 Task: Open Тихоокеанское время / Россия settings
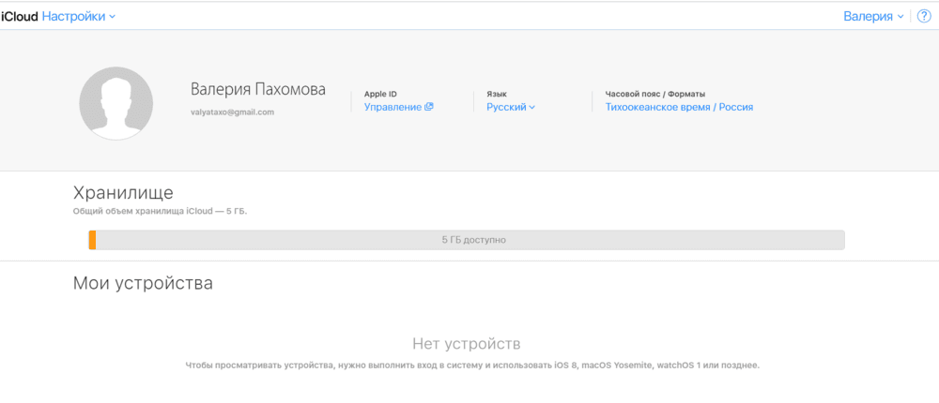pos(679,107)
